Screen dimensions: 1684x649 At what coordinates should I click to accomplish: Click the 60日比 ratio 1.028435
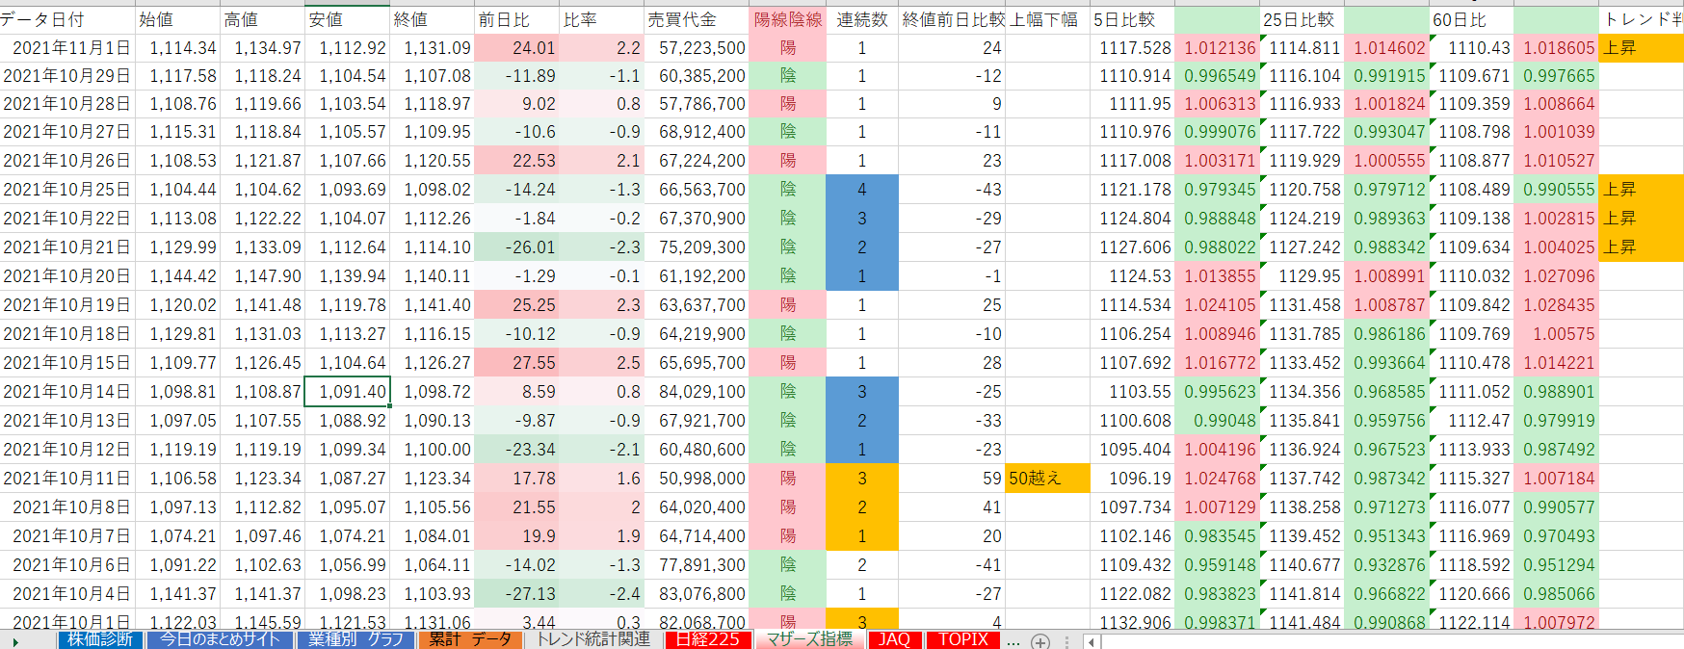[1556, 305]
